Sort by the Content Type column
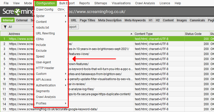Screen dimensions: 214x112 tap(159, 34)
